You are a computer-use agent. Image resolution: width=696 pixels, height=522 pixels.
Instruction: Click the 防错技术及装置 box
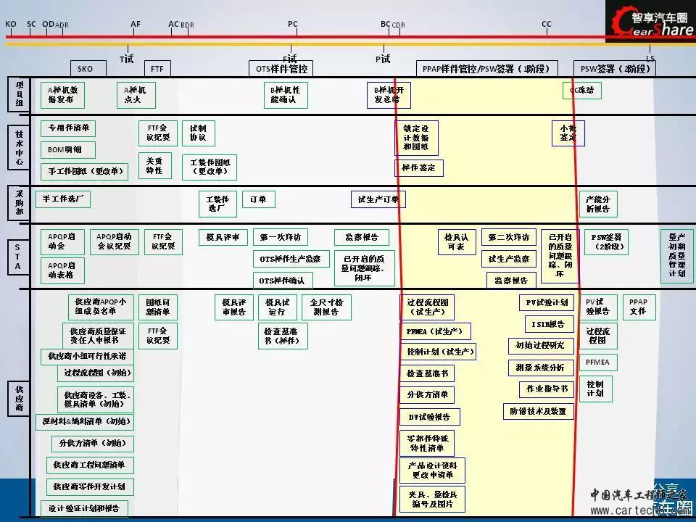(539, 411)
